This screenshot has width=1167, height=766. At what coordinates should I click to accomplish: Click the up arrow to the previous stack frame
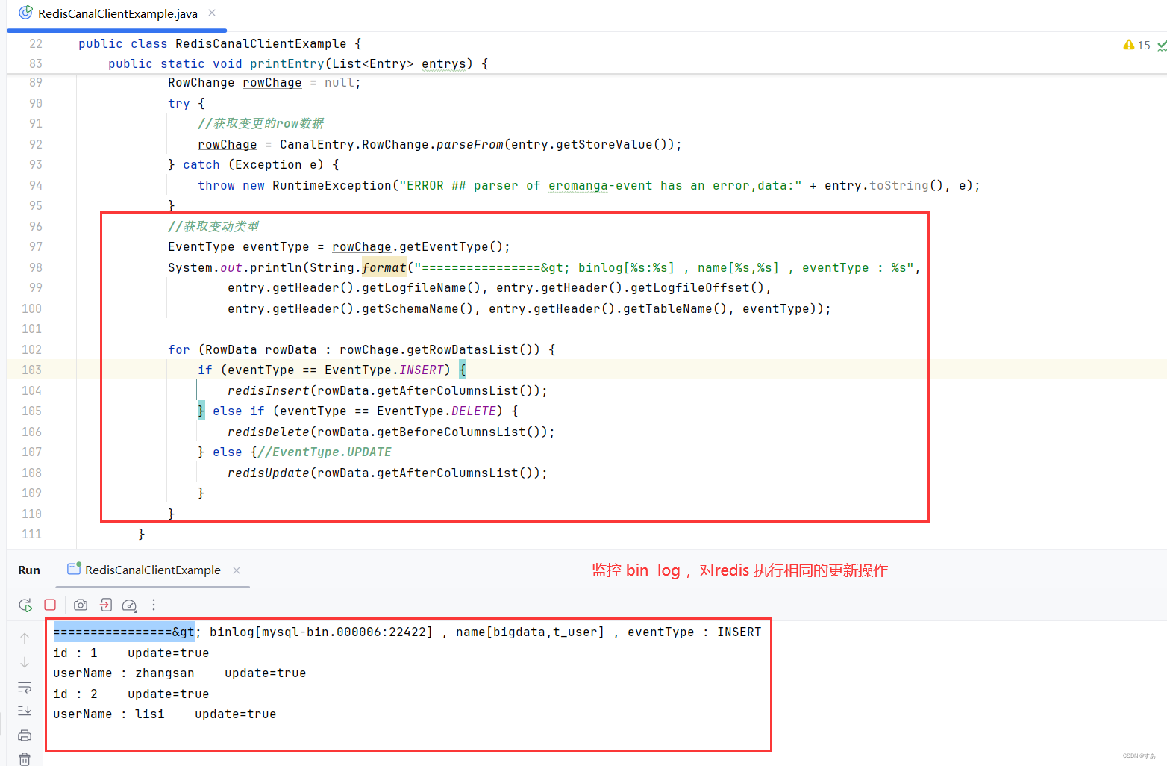tap(25, 638)
